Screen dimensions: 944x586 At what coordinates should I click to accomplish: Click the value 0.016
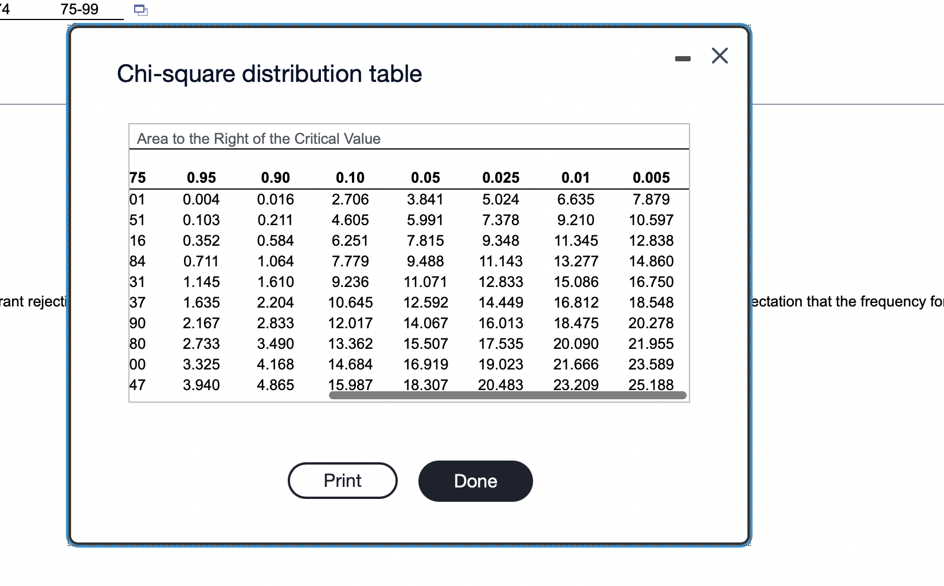click(276, 199)
